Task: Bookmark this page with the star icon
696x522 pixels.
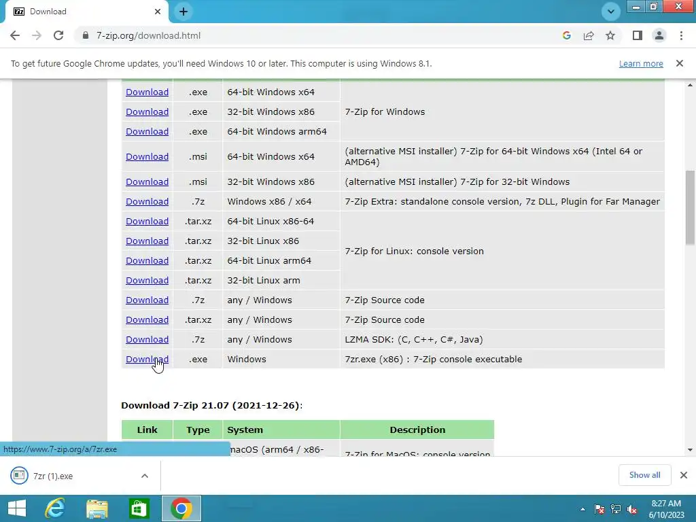Action: click(610, 35)
